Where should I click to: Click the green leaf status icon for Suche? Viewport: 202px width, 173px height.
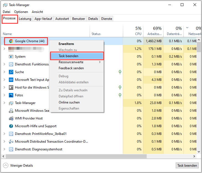(x=120, y=72)
